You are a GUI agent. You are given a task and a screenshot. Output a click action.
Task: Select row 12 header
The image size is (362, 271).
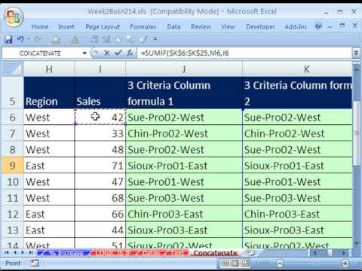pyautogui.click(x=13, y=214)
